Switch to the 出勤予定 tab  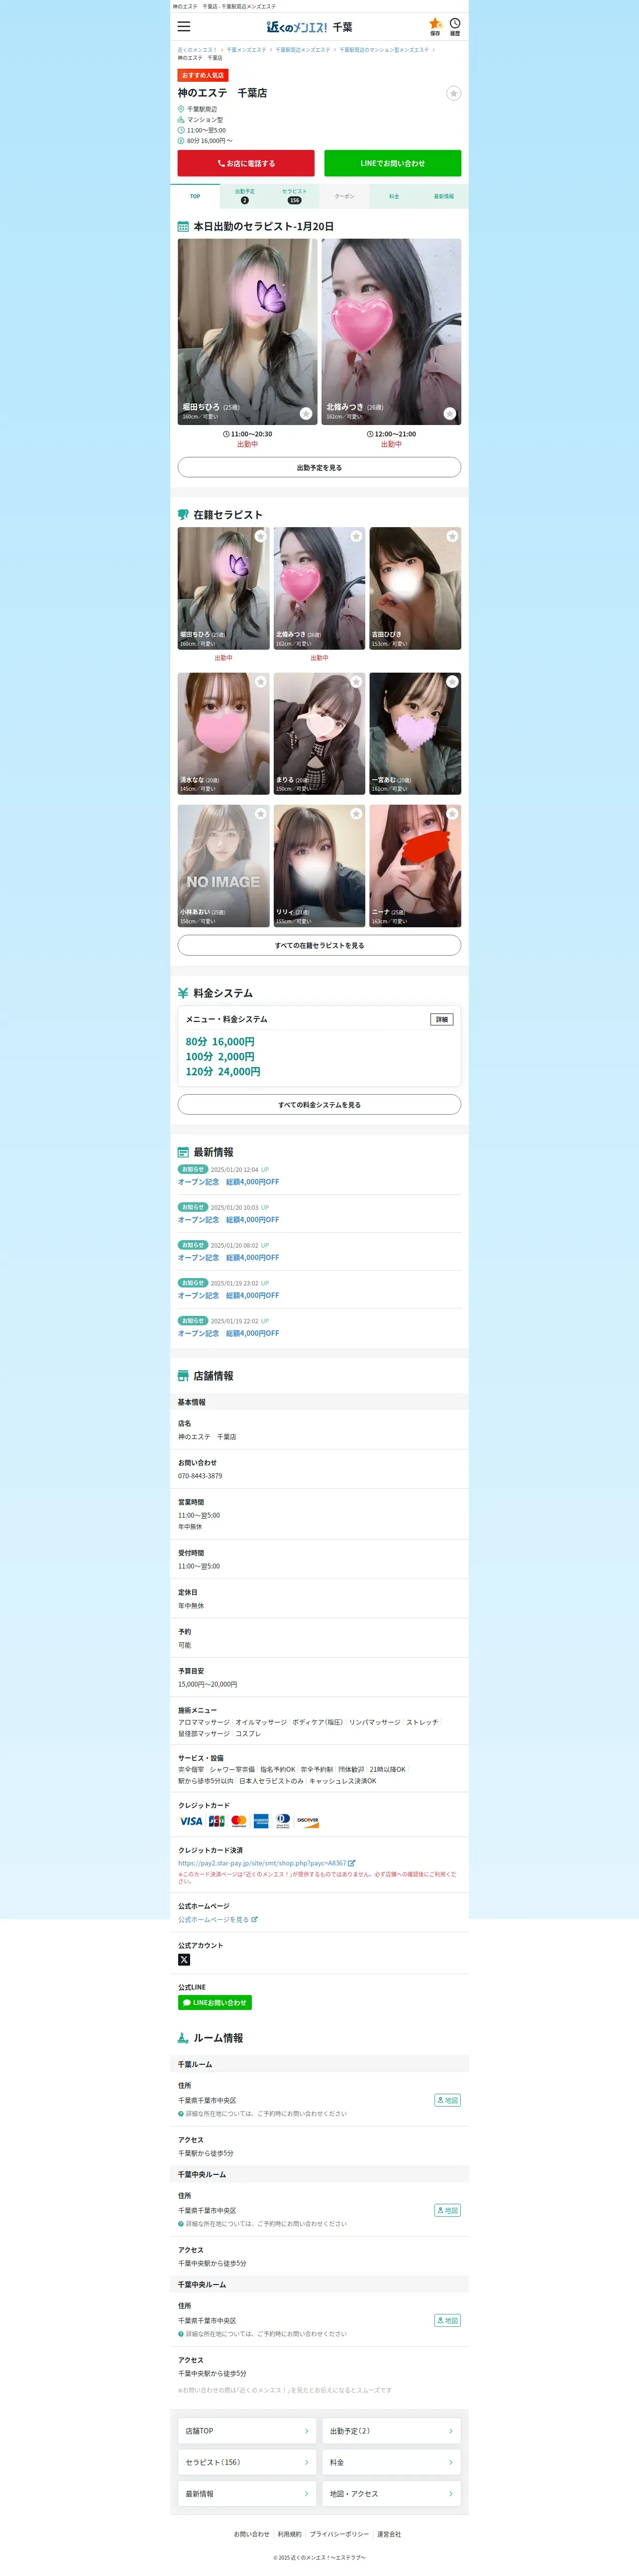[x=245, y=196]
